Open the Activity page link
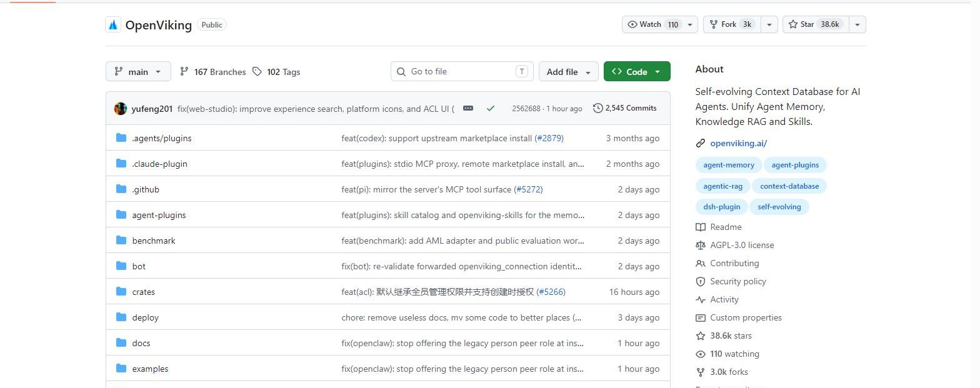Viewport: 980px width, 388px height. [717, 299]
